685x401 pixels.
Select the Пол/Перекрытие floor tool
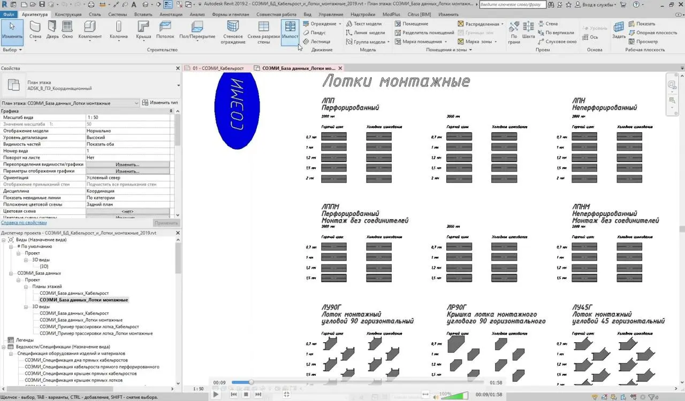tap(197, 30)
